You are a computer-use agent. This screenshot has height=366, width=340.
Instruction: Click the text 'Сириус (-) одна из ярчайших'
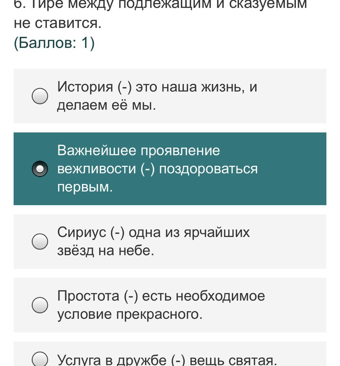pyautogui.click(x=153, y=232)
